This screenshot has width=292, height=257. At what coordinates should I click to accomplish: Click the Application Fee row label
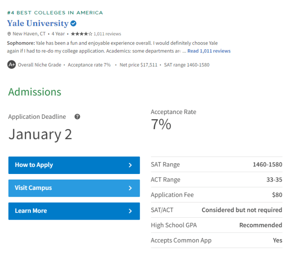click(172, 195)
